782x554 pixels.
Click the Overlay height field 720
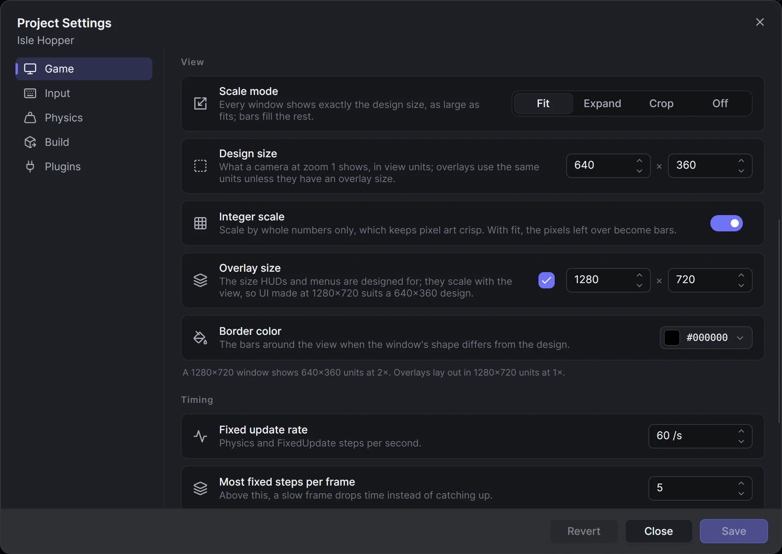coord(710,280)
